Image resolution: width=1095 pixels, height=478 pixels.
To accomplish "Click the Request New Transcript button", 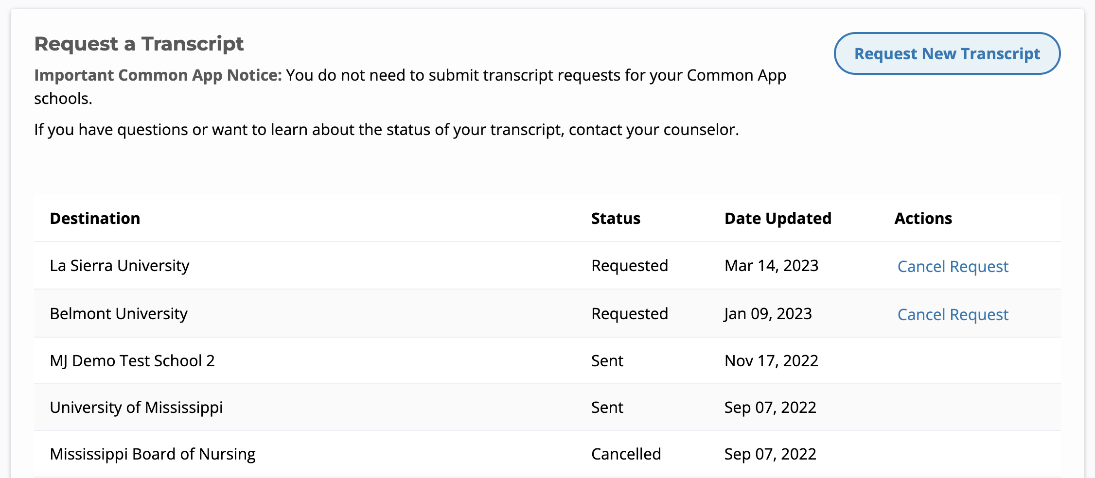I will click(x=947, y=53).
